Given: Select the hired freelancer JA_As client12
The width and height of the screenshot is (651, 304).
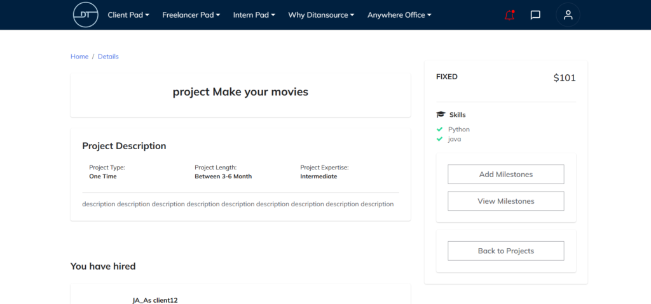Looking at the screenshot, I should (154, 300).
